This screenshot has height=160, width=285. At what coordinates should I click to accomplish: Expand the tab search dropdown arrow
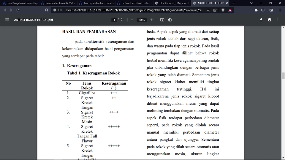coord(251,3)
